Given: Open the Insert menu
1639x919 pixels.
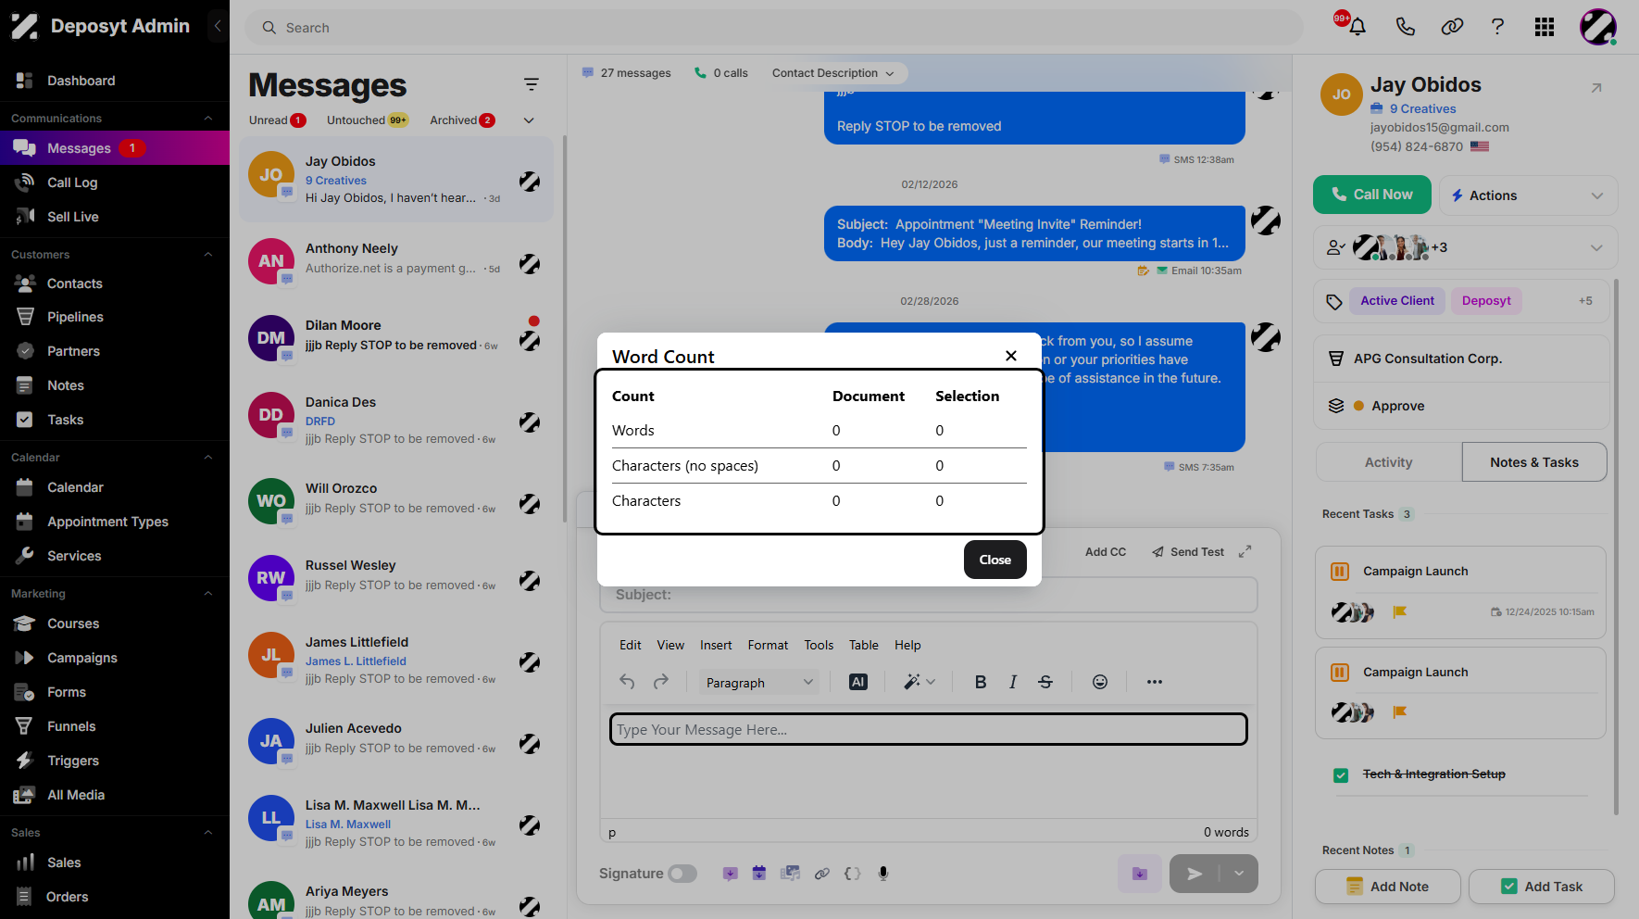Looking at the screenshot, I should pyautogui.click(x=716, y=645).
